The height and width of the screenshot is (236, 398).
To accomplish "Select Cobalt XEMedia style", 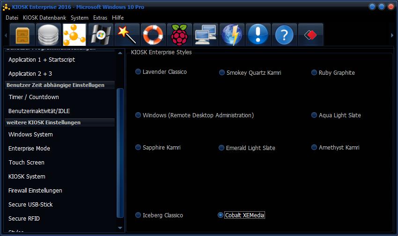I will [x=241, y=215].
